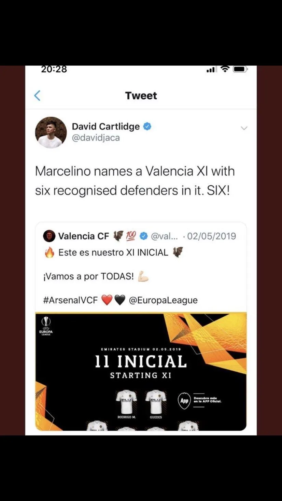
Task: Tap David Cartlidge's blue verified badge
Action: [147, 127]
